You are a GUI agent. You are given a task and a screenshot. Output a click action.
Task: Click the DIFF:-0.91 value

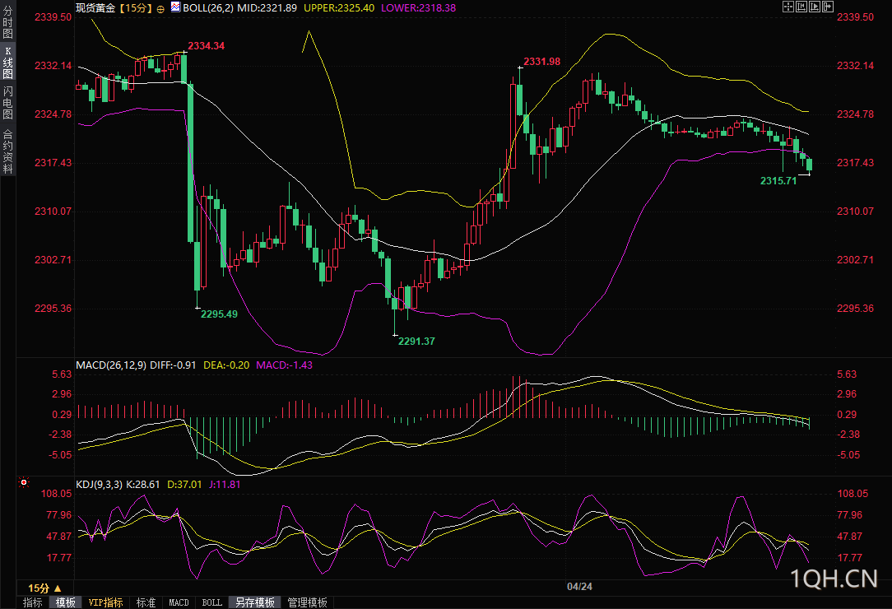(173, 365)
